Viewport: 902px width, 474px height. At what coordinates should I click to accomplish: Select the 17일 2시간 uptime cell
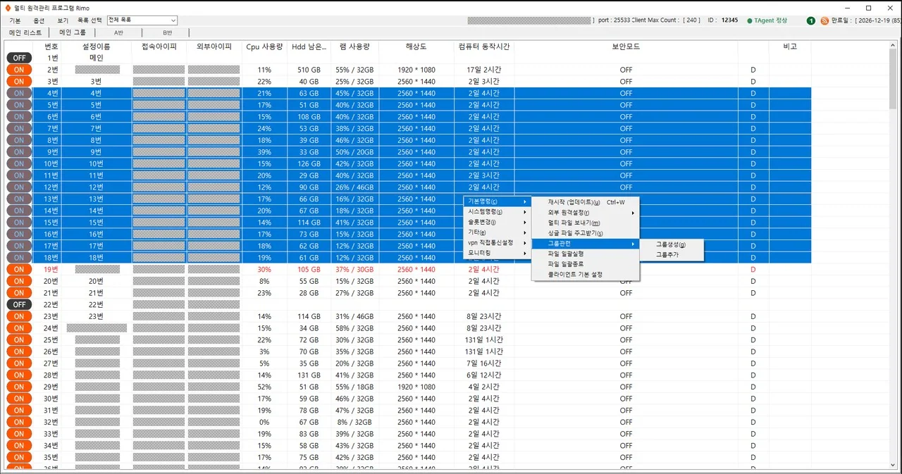tap(483, 70)
